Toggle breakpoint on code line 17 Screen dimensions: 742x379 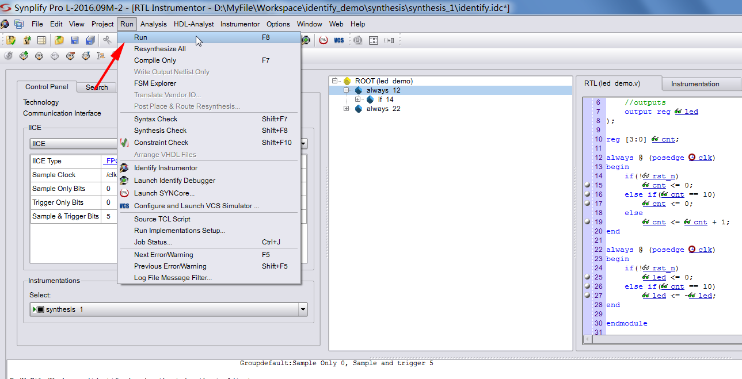(x=587, y=204)
